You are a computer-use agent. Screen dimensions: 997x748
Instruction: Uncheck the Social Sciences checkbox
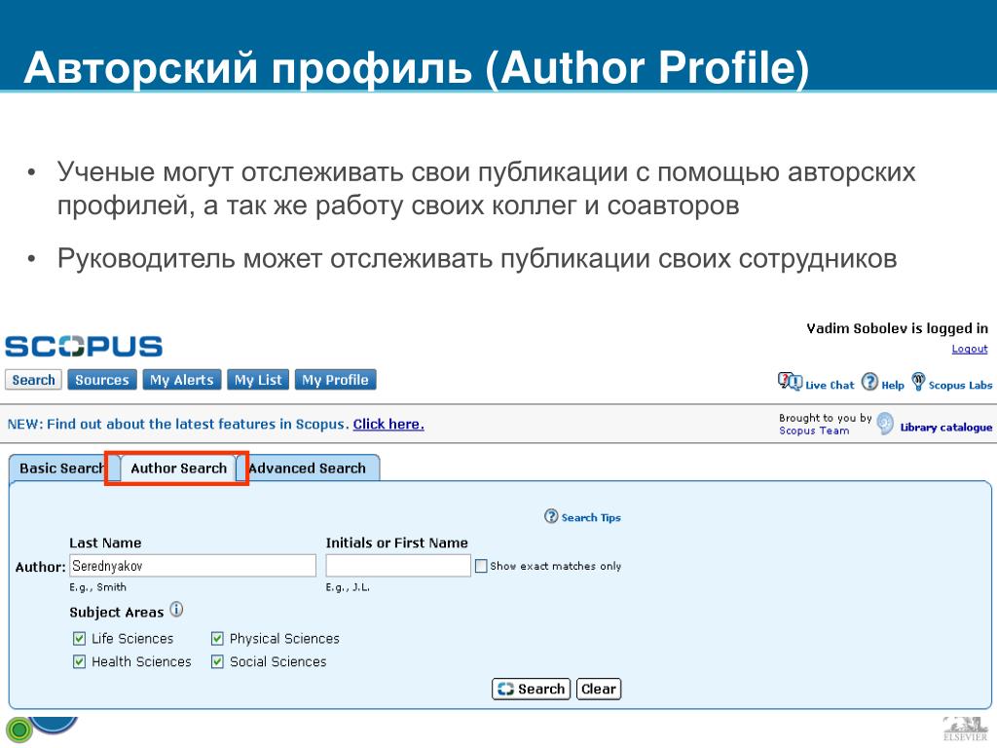pos(217,662)
